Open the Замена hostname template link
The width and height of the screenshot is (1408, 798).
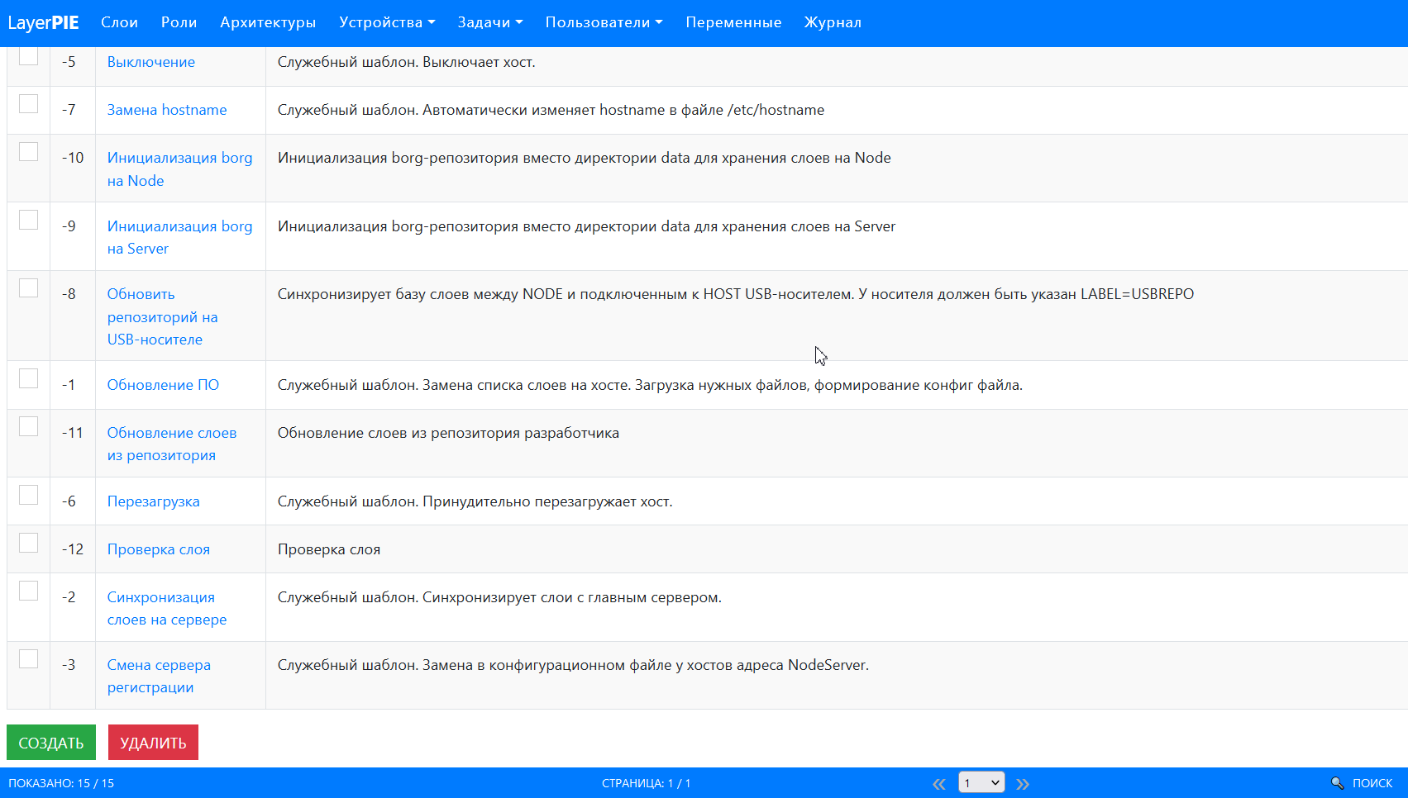click(x=166, y=109)
